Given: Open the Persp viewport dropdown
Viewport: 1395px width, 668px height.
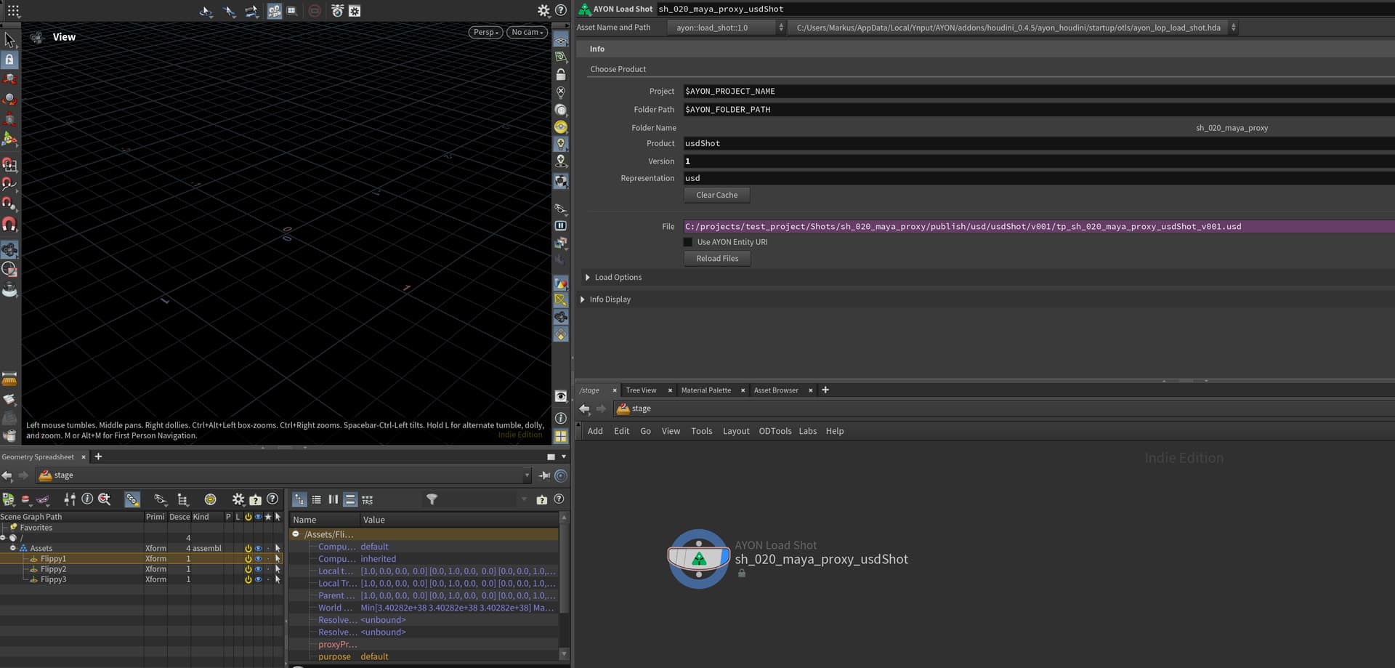Looking at the screenshot, I should [485, 32].
